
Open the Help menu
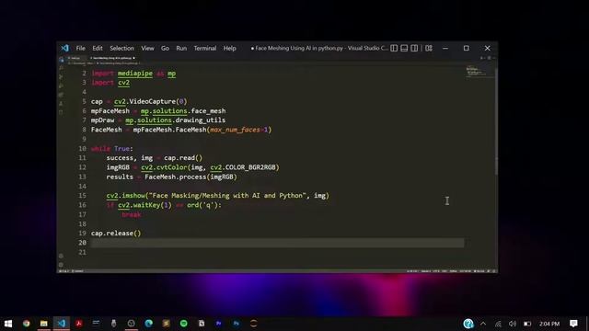(x=229, y=48)
